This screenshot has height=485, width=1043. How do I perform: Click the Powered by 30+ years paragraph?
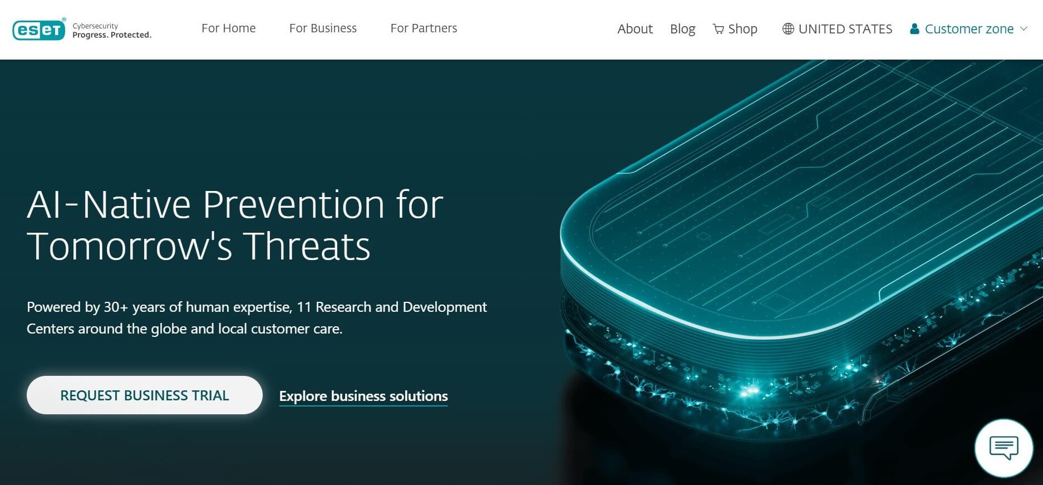click(257, 317)
